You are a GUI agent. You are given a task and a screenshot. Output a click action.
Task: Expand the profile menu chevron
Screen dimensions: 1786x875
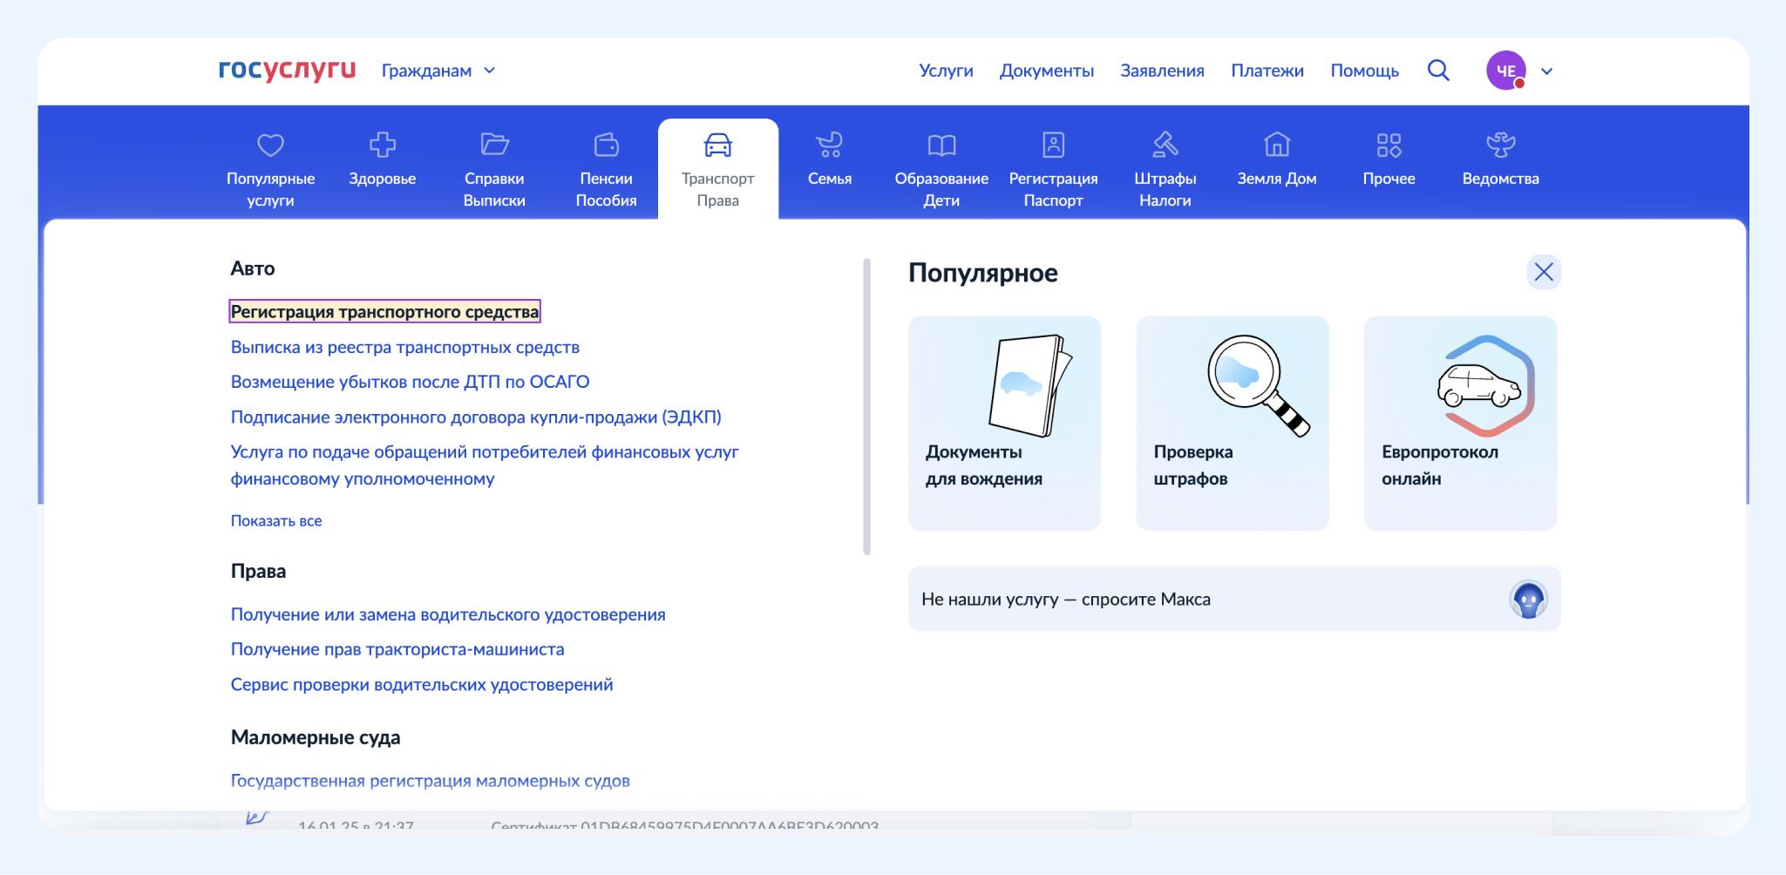(x=1547, y=71)
